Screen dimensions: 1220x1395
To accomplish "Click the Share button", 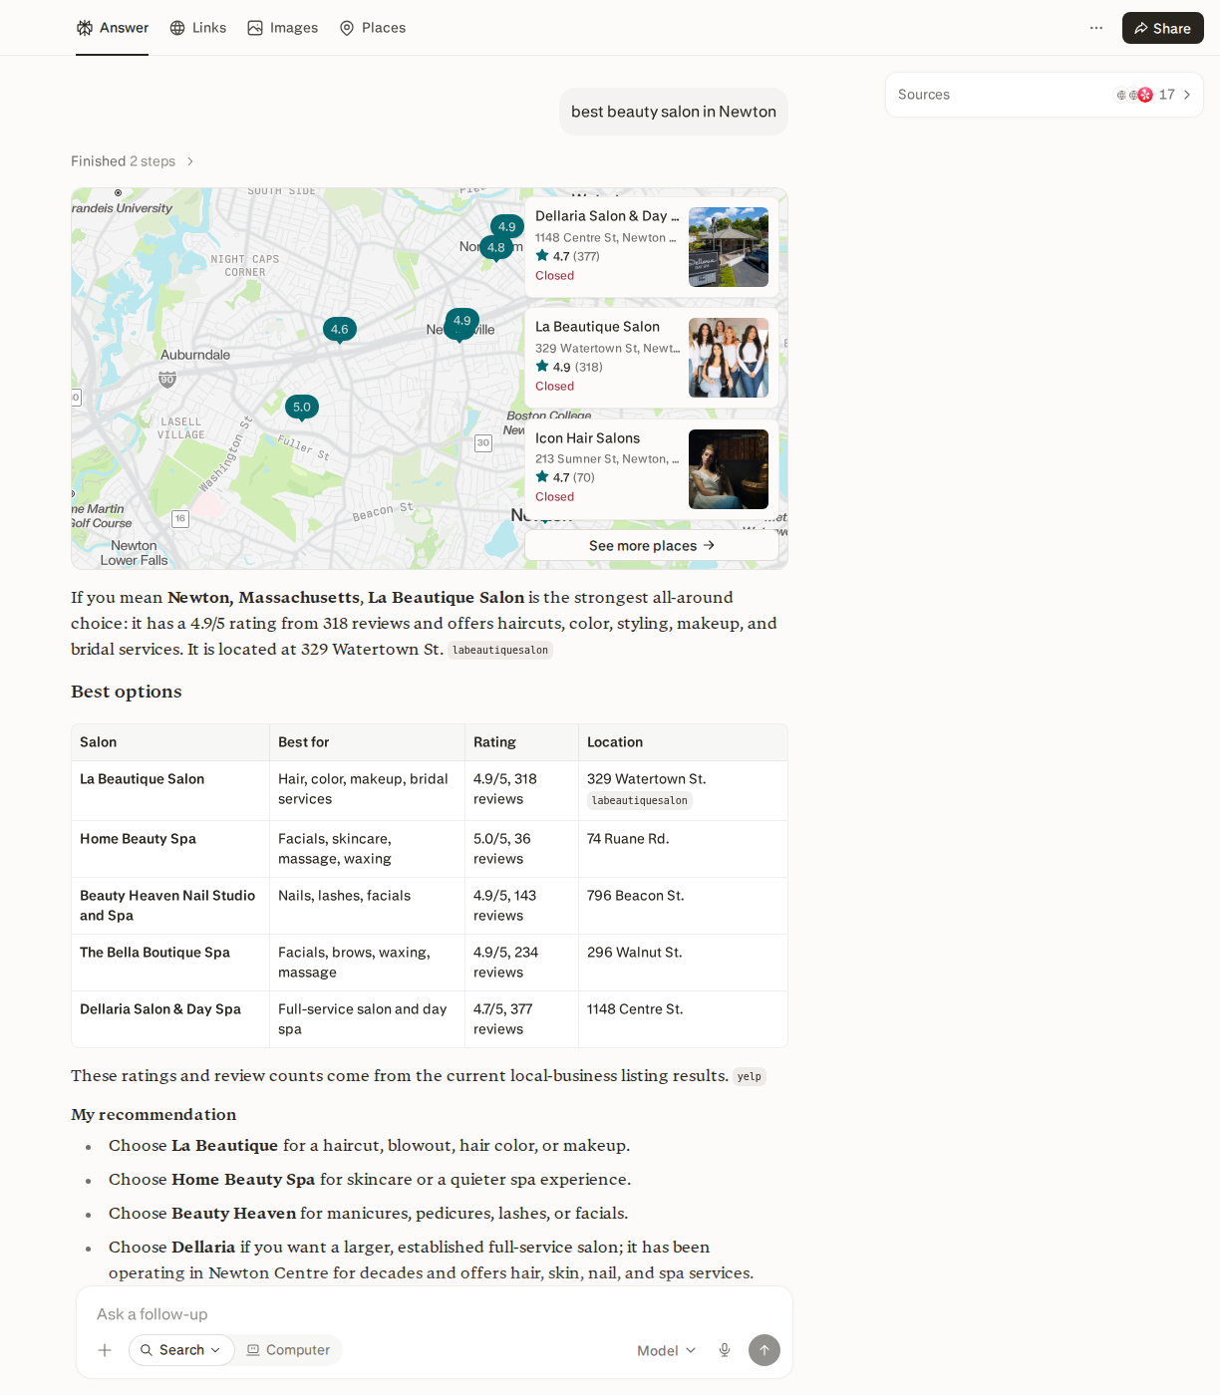I will (1162, 28).
